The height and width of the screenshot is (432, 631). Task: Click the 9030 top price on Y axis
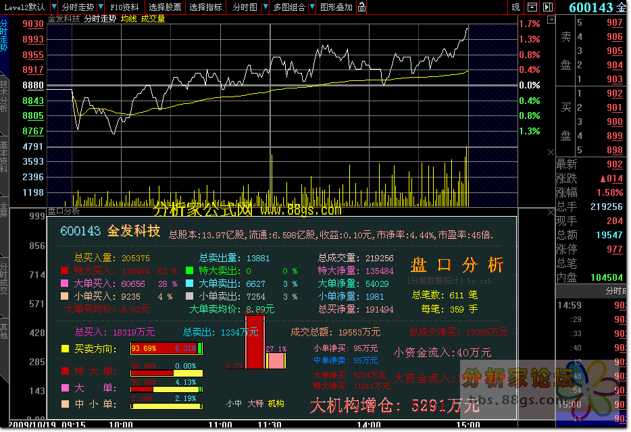pos(33,24)
